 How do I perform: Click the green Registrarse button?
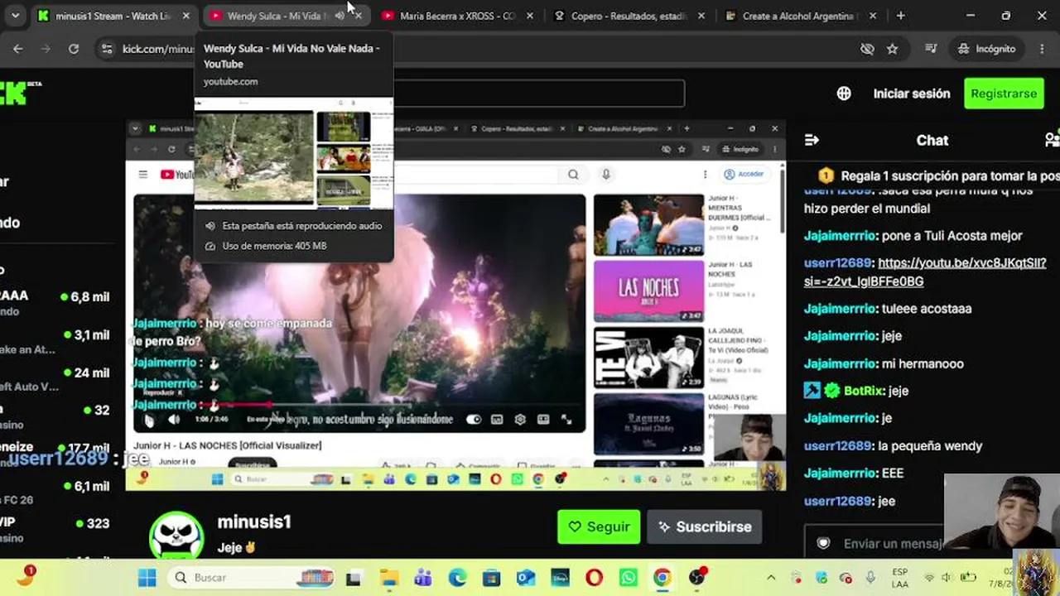tap(1004, 94)
